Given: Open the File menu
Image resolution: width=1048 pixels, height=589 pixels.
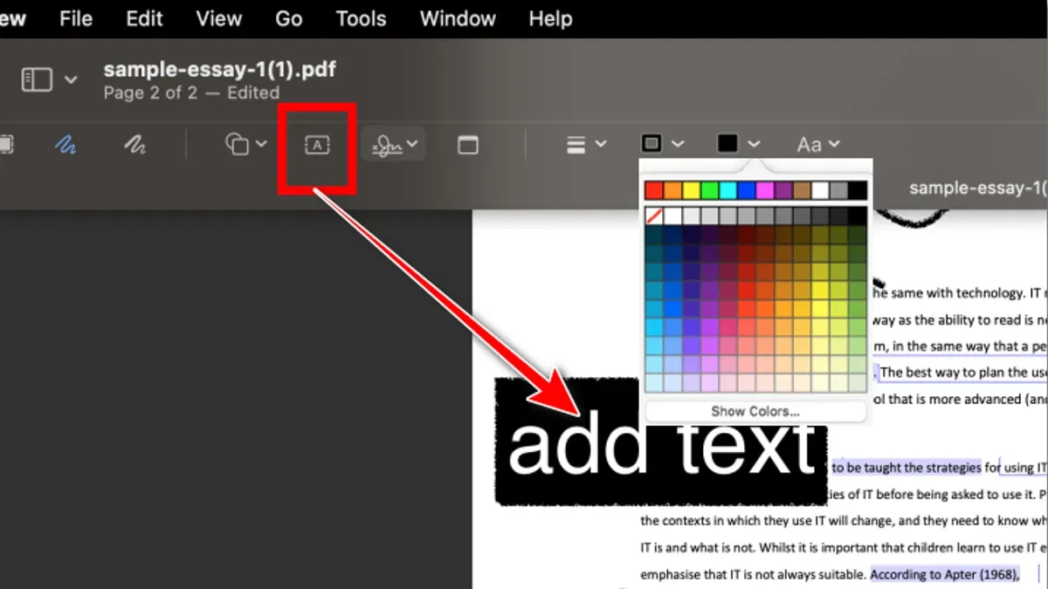Looking at the screenshot, I should pos(76,19).
